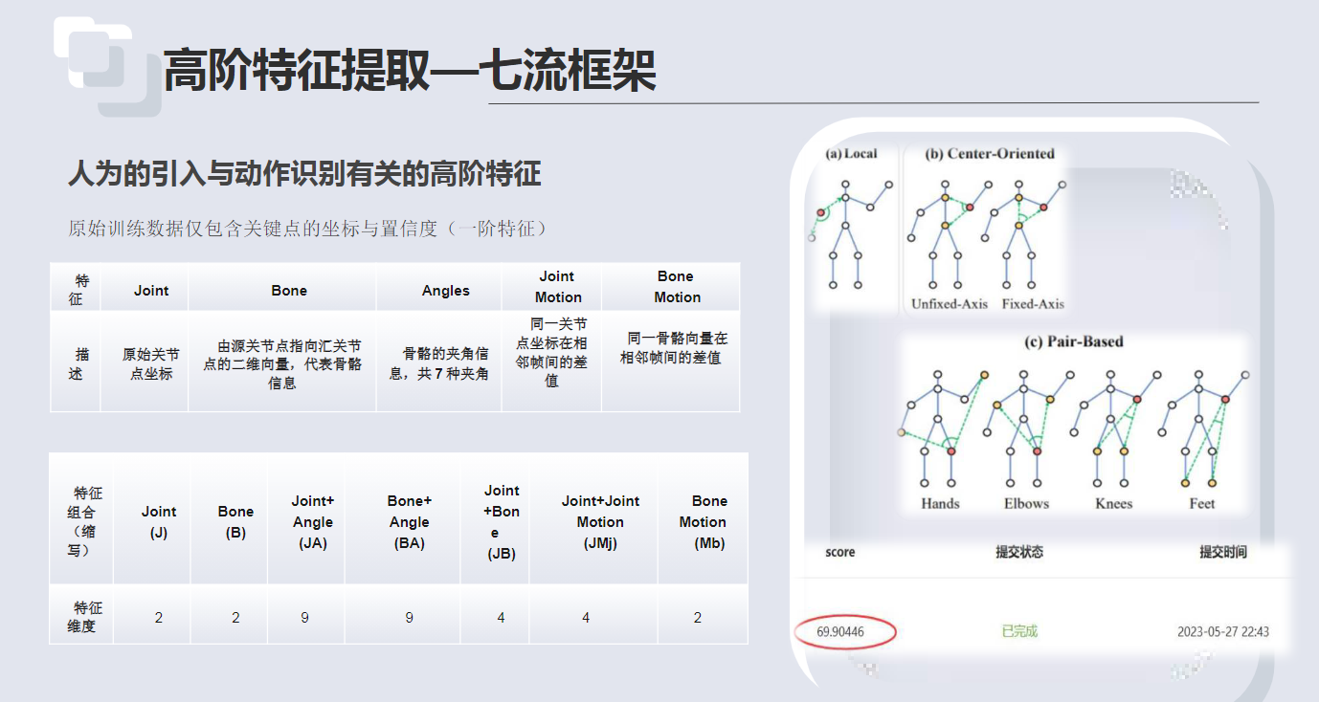1319x702 pixels.
Task: Select dimension value 4 under Joint+Bone (JB)
Action: point(501,618)
